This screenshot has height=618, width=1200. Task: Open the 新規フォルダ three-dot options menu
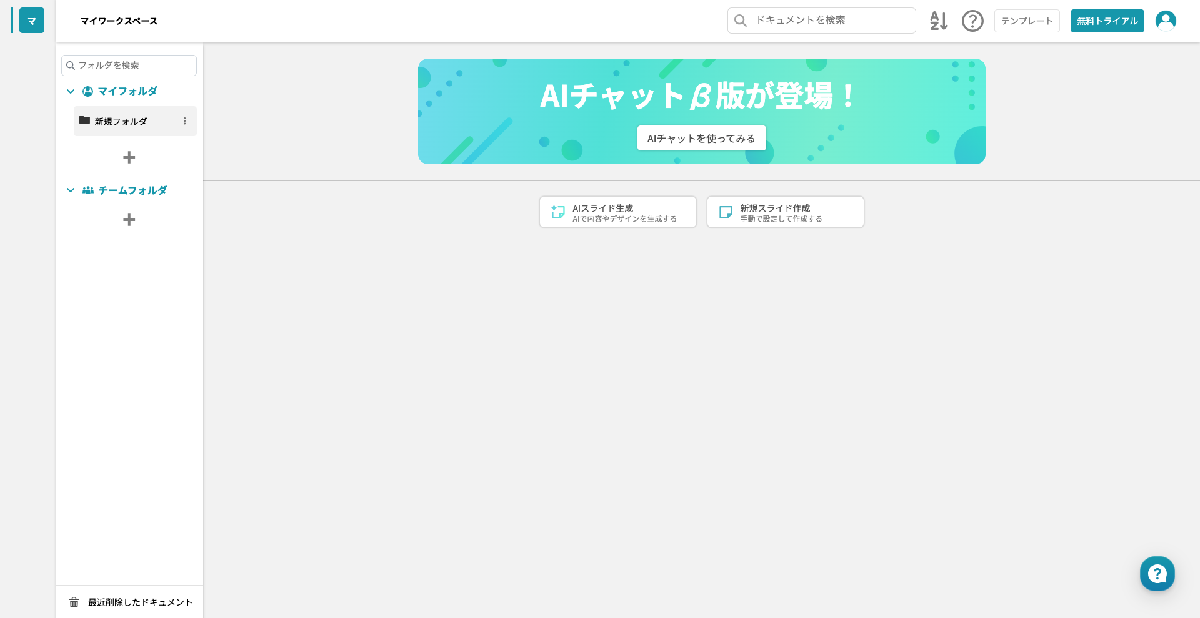point(185,121)
